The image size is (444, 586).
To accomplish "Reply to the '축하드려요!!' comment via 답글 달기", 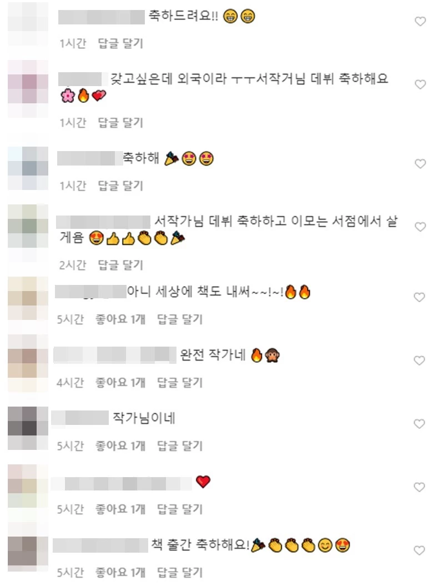I will pyautogui.click(x=120, y=43).
